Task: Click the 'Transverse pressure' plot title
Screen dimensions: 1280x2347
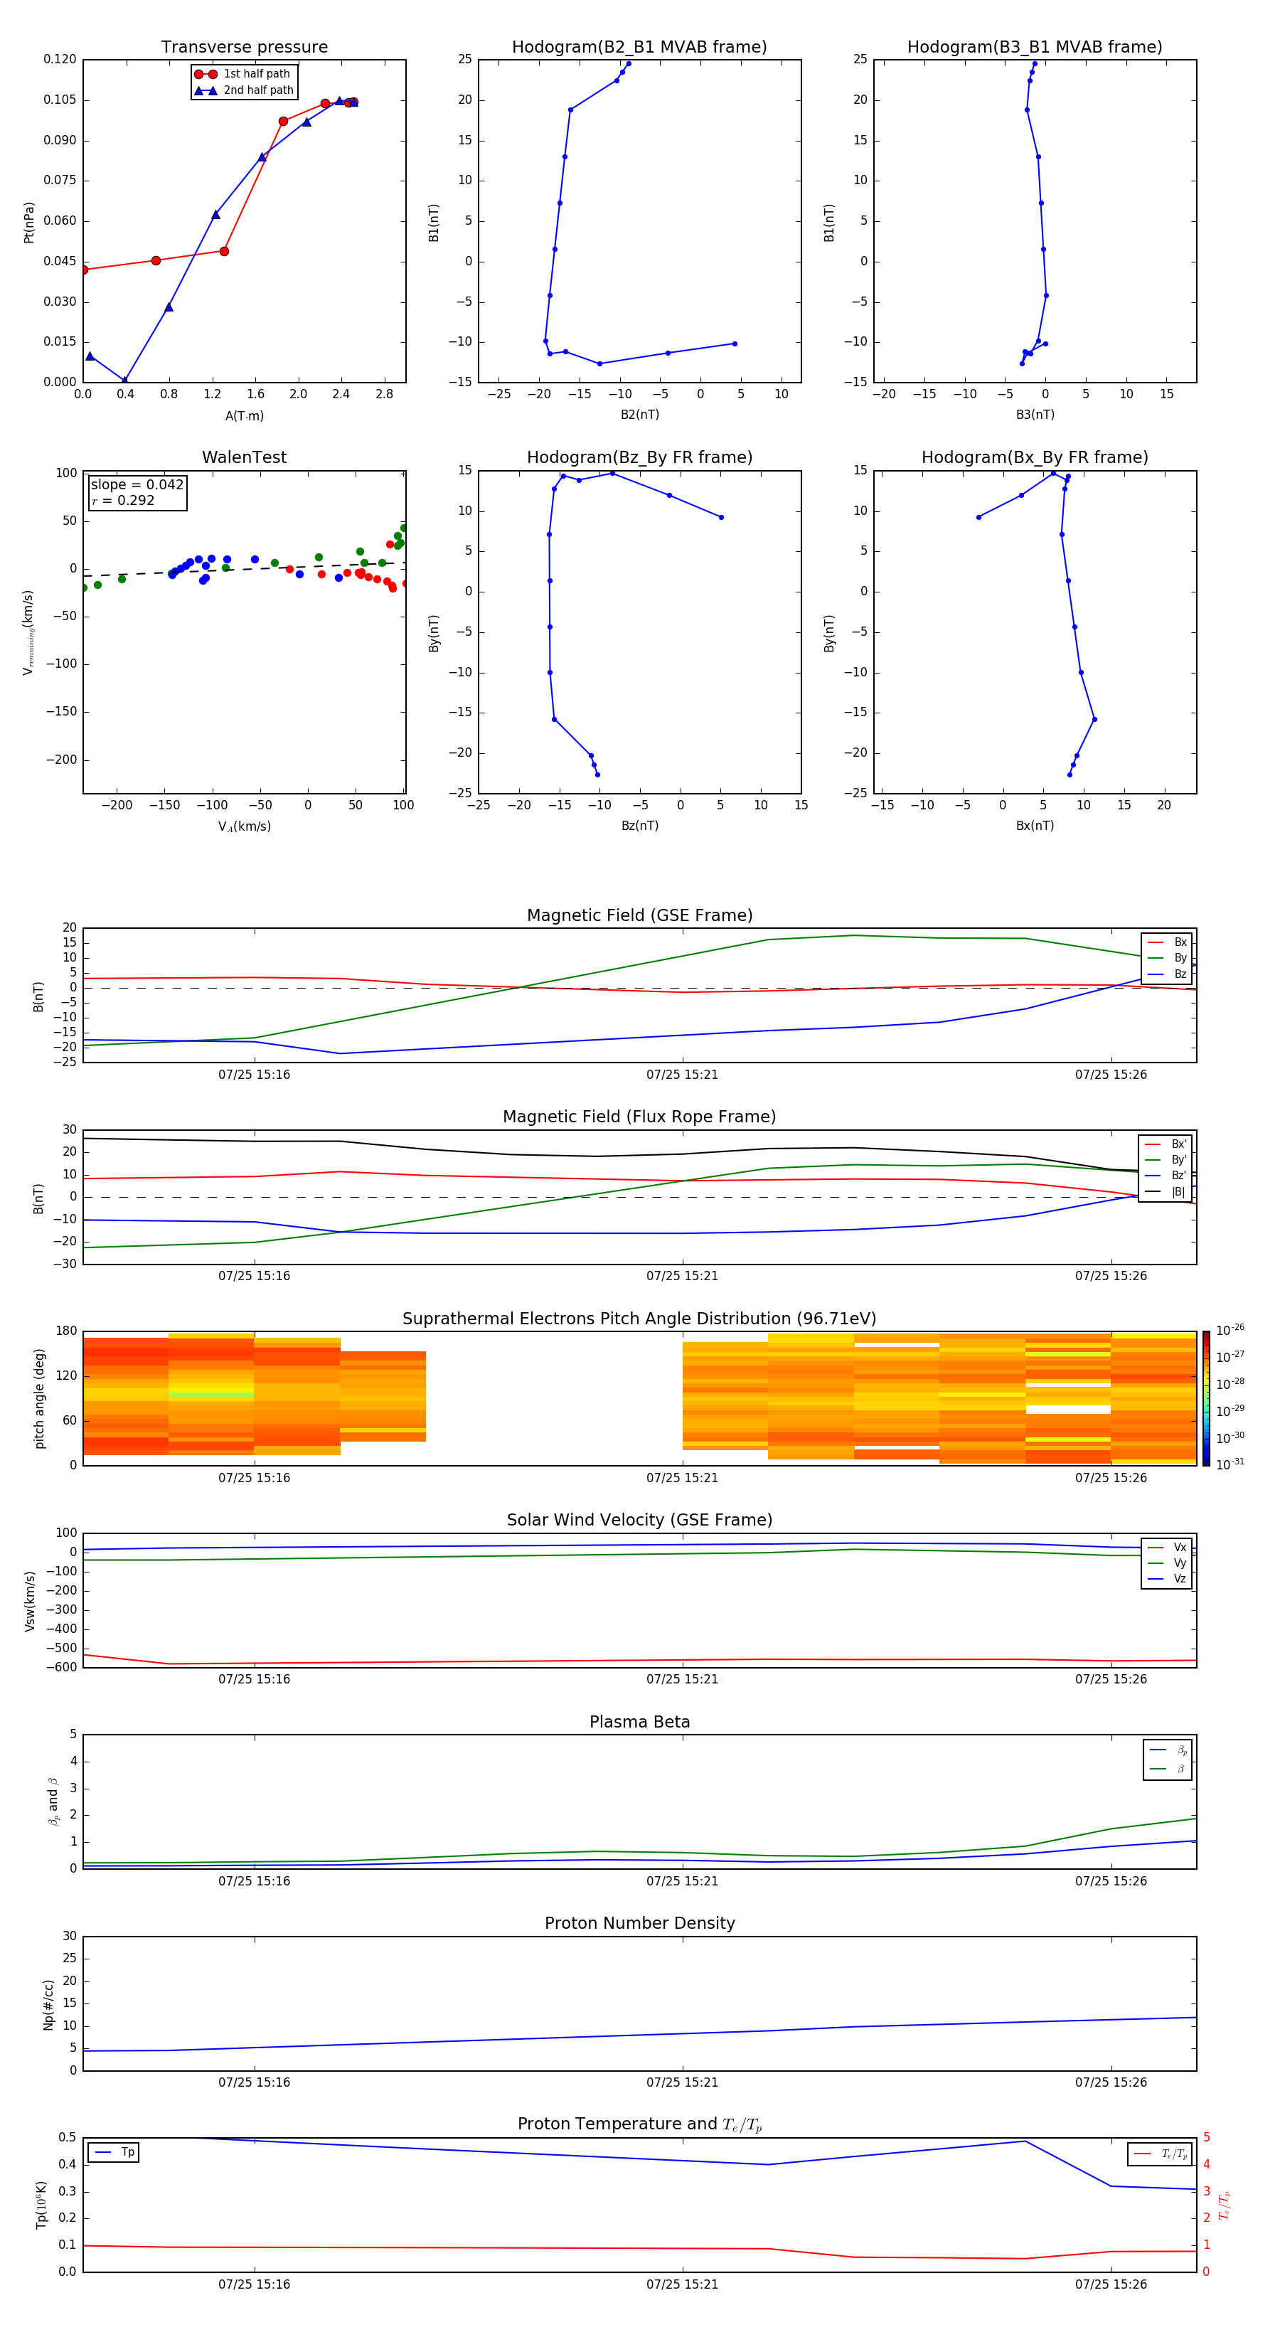Action: [x=244, y=48]
